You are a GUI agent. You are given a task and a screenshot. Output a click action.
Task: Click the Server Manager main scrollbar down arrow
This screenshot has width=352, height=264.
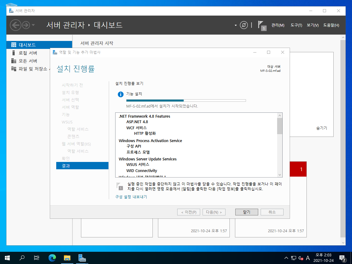pos(343,243)
